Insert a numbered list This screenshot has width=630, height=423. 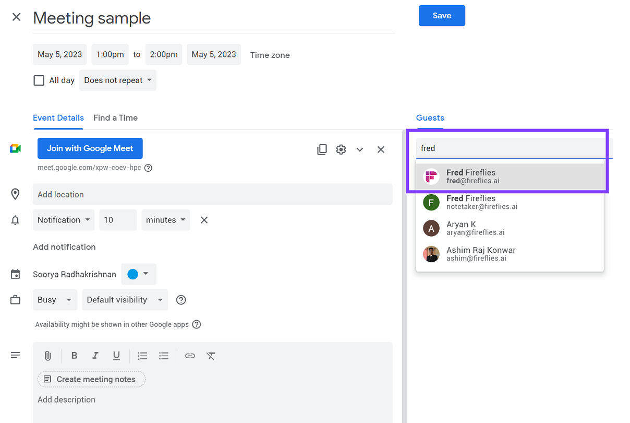(x=142, y=356)
